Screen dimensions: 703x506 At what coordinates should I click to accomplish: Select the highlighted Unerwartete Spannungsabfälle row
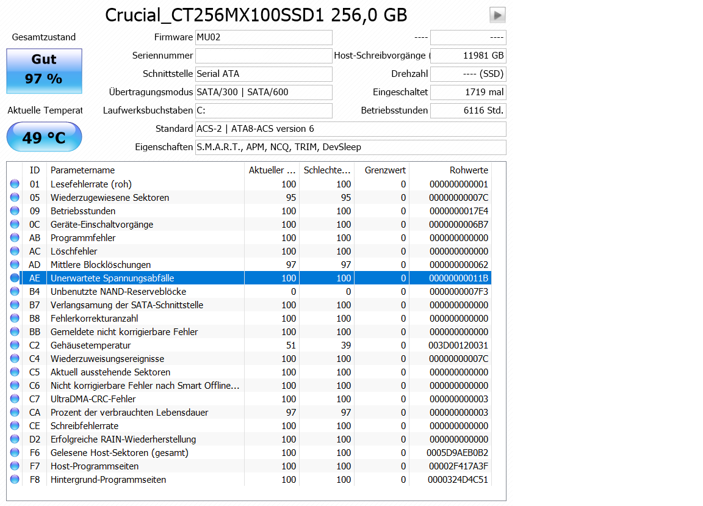[x=256, y=278]
